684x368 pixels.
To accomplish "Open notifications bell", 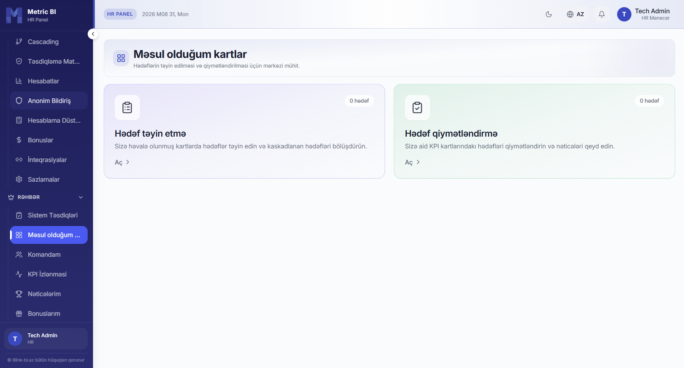I will [602, 14].
